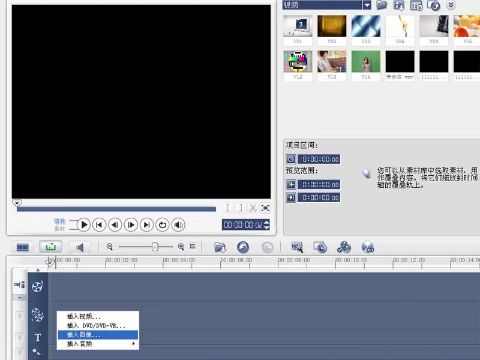Undo the last action

[243, 247]
